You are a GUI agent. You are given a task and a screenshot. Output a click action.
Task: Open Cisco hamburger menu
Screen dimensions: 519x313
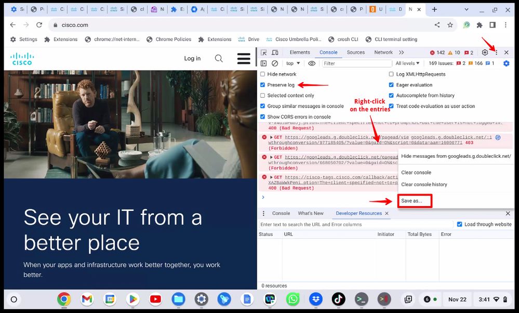[244, 59]
